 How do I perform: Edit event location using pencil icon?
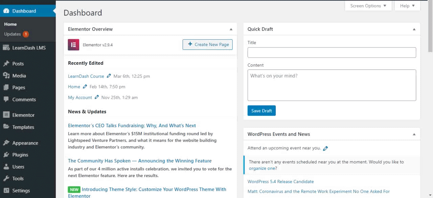[x=325, y=148]
